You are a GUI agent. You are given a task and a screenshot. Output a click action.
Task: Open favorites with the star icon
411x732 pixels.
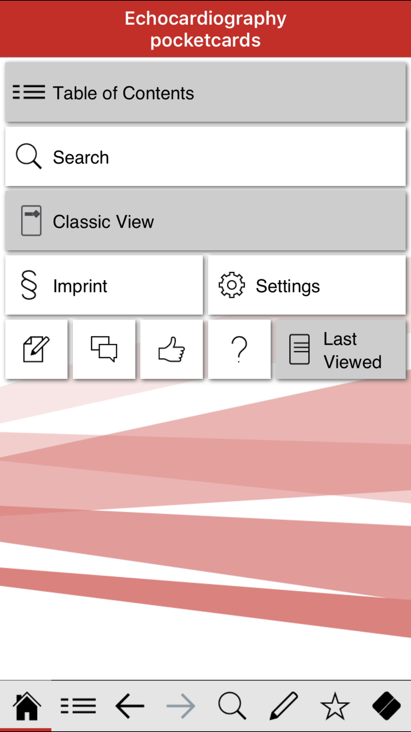coord(335,706)
